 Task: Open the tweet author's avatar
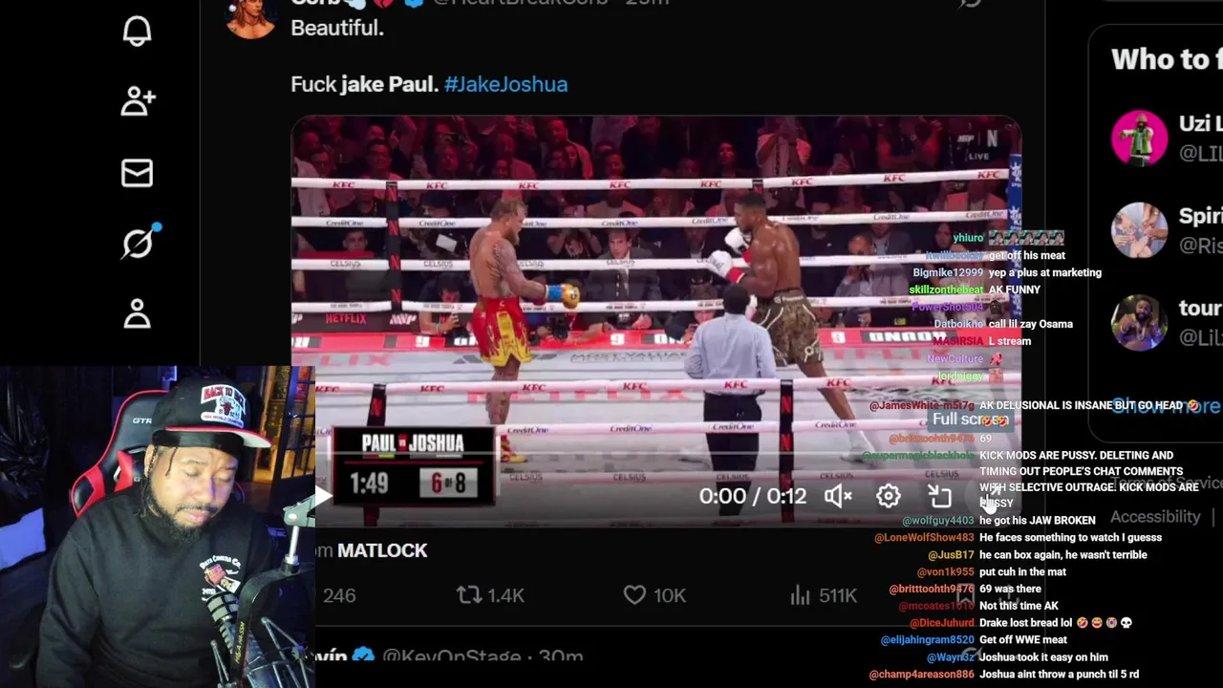(x=251, y=17)
